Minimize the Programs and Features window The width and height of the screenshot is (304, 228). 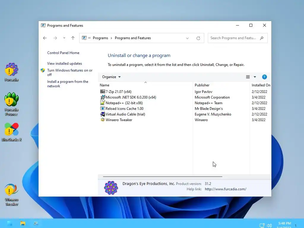(237, 26)
